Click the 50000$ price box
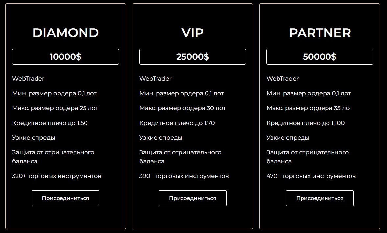 coord(320,57)
